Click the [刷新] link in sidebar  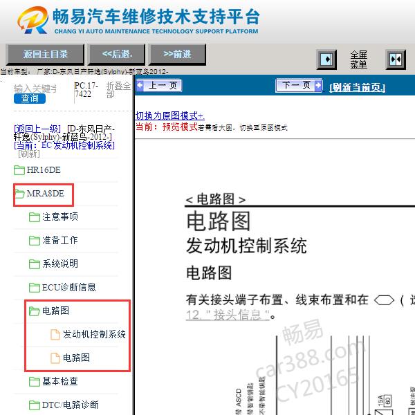click(x=29, y=154)
